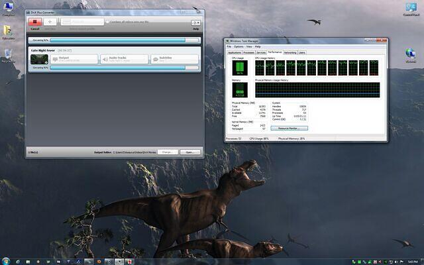Open the Subtitles options
This screenshot has height=265, width=424.
pyautogui.click(x=176, y=59)
